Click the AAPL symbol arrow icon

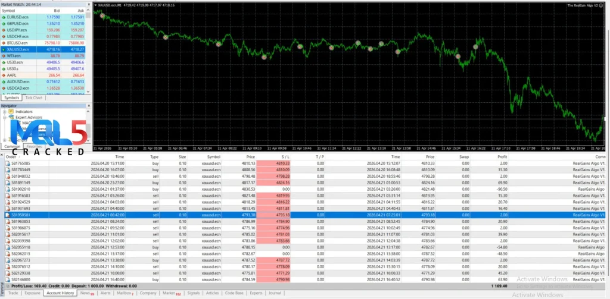click(4, 75)
